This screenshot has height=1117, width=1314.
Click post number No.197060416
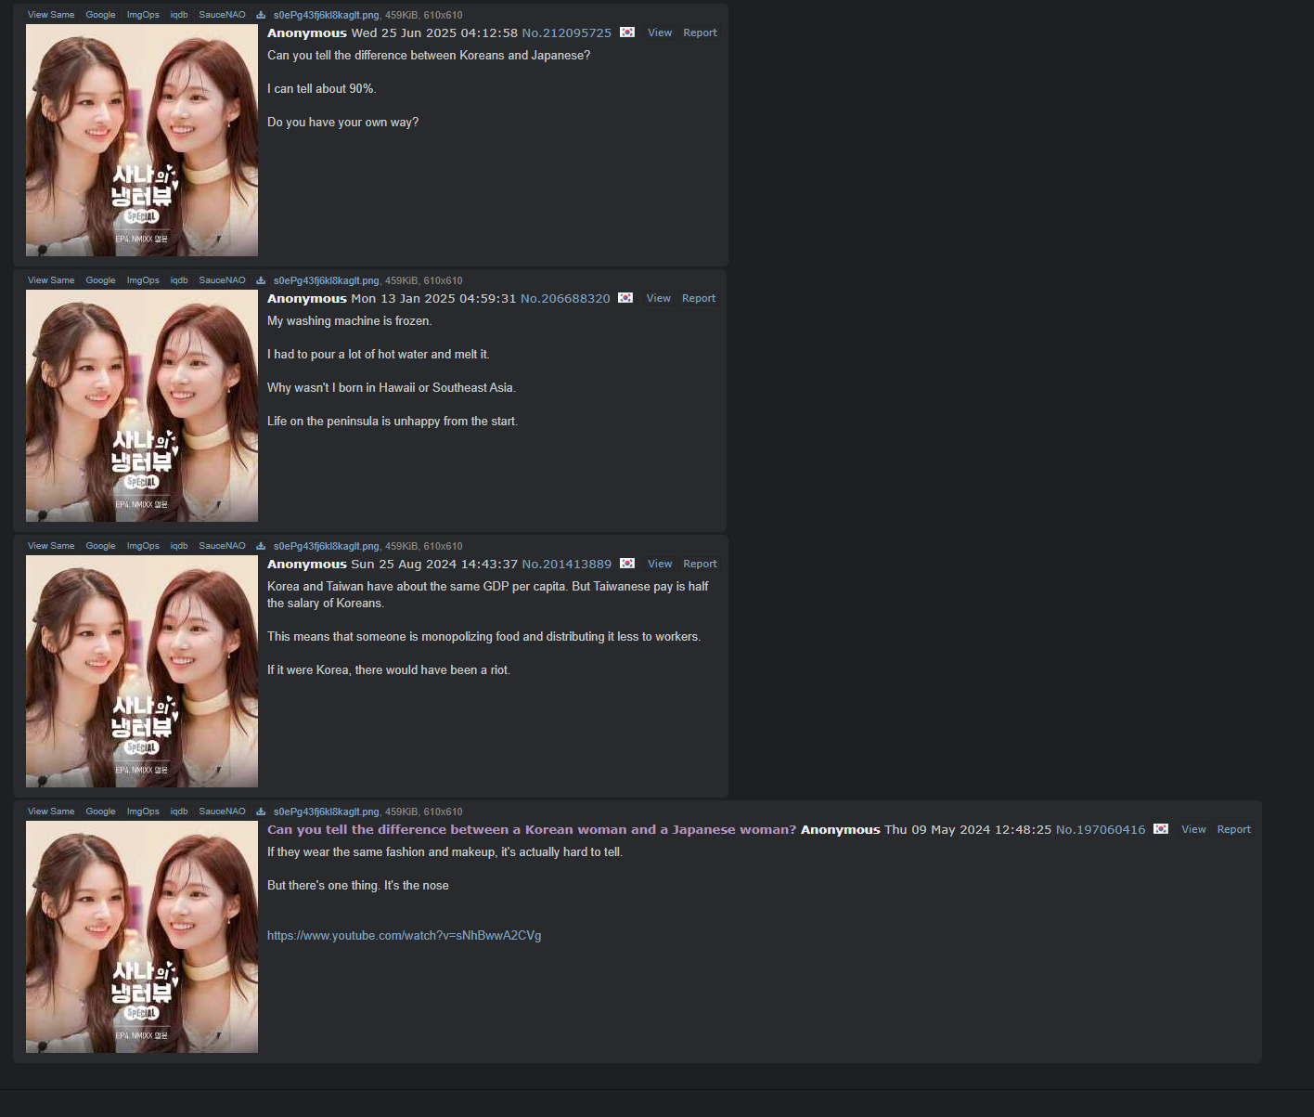tap(1101, 829)
